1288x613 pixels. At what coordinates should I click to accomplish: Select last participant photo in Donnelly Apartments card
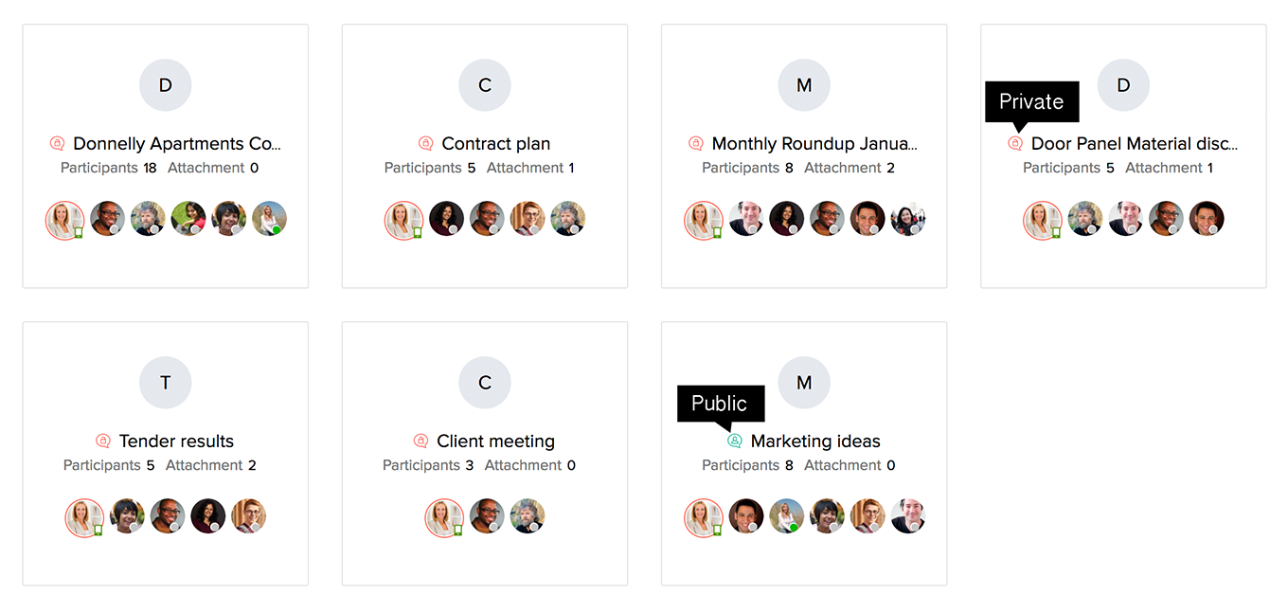tap(269, 219)
